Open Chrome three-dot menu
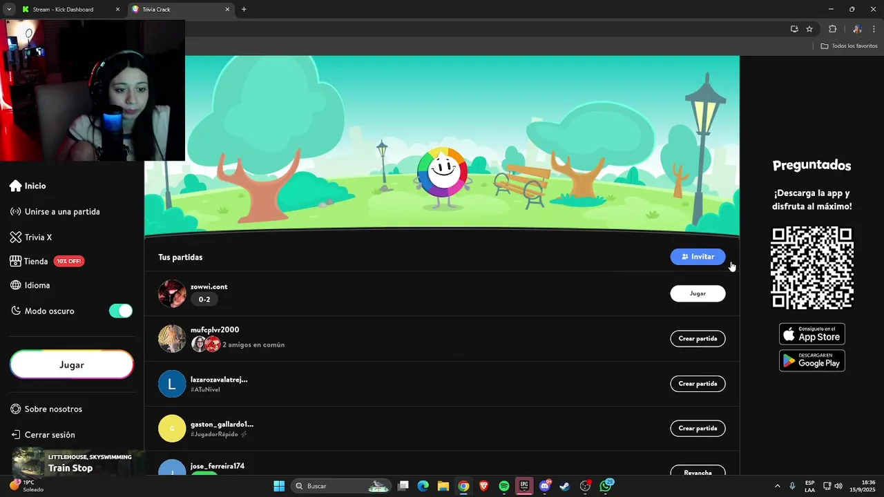The height and width of the screenshot is (497, 884). click(x=874, y=29)
